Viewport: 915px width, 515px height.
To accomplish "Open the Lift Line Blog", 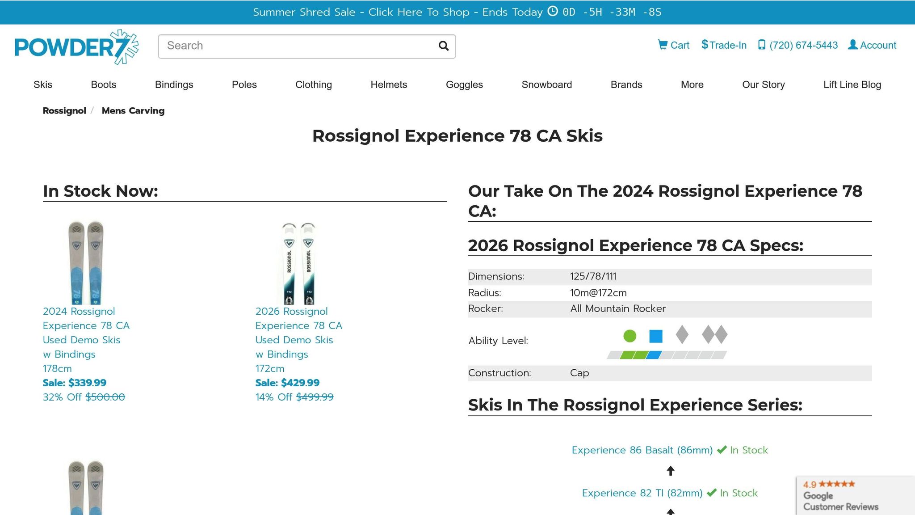I will (x=852, y=84).
